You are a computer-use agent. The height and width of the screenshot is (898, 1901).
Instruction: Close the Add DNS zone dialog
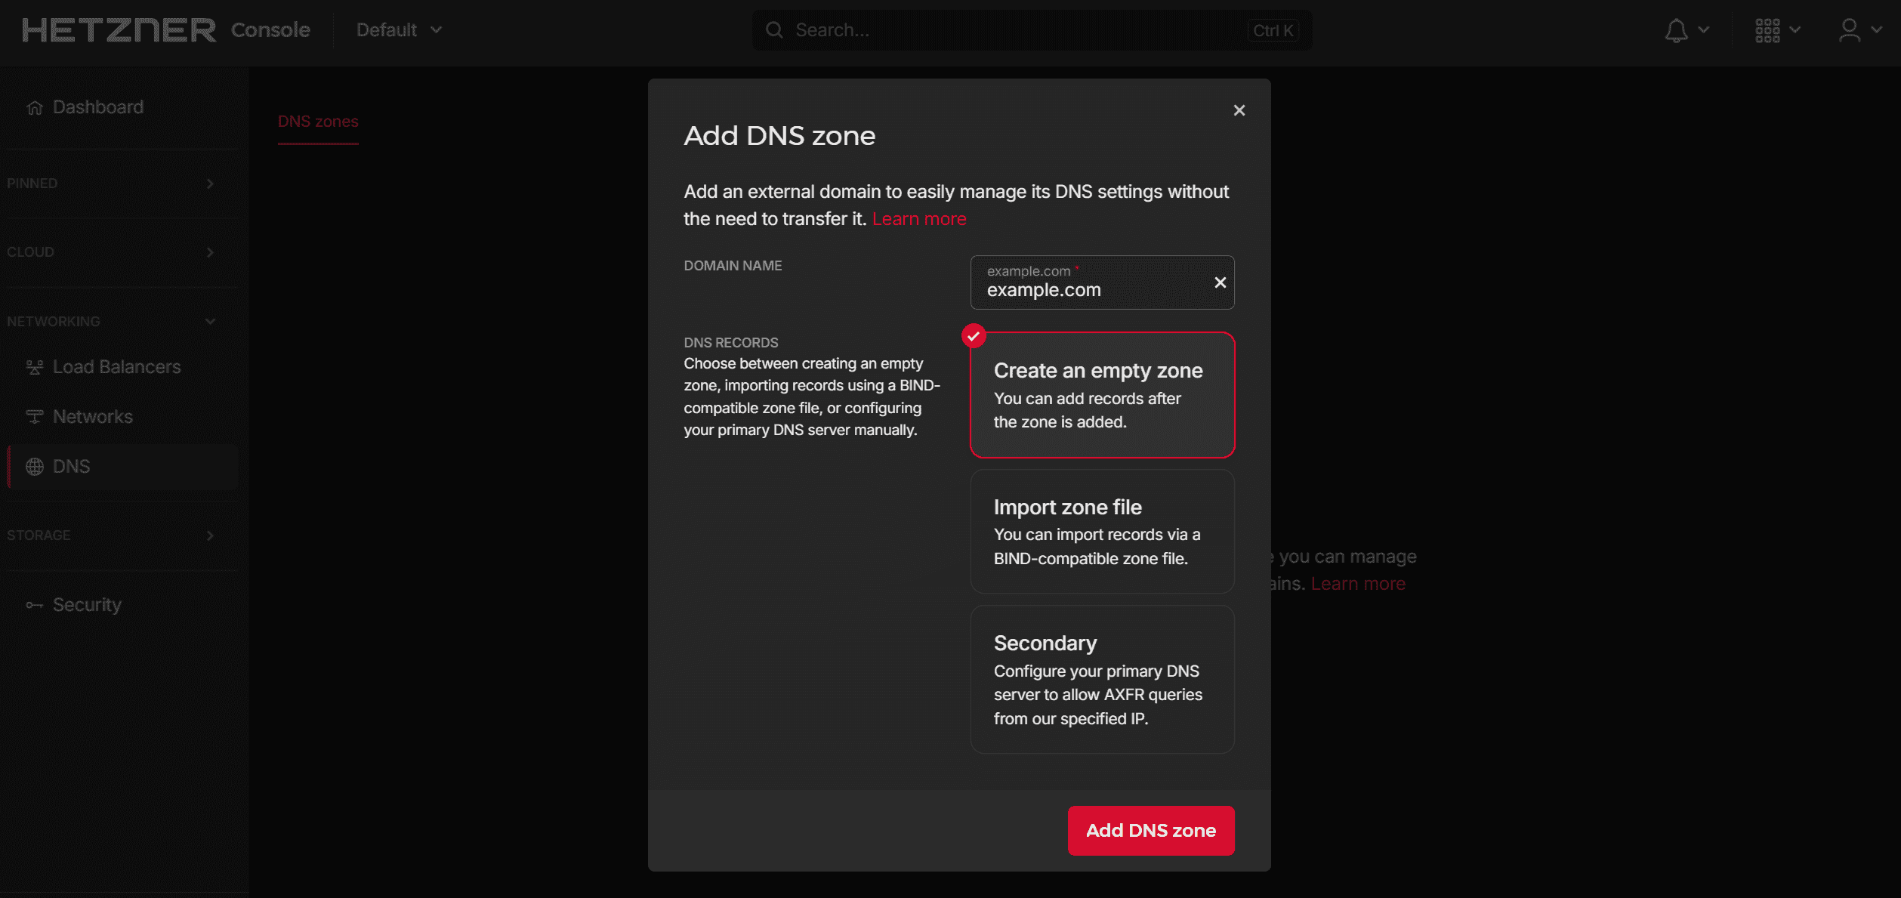pyautogui.click(x=1239, y=110)
